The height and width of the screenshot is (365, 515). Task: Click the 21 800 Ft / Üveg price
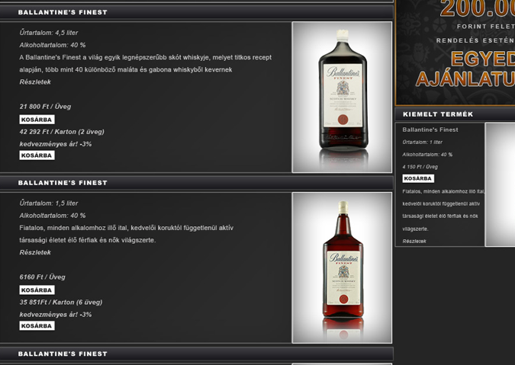coord(45,107)
